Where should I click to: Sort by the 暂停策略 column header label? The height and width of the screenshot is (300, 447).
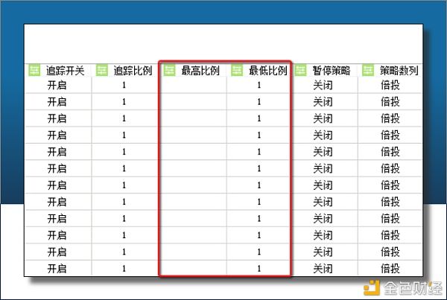pyautogui.click(x=332, y=71)
